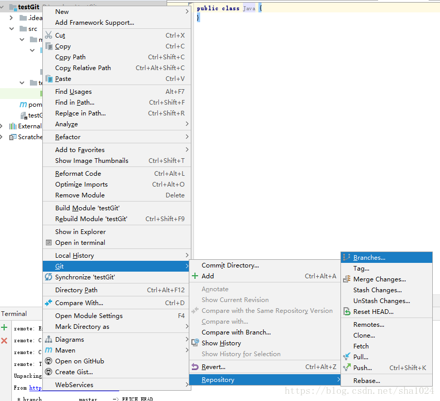Choose Stash Changes... entry
Image resolution: width=440 pixels, height=401 pixels.
coord(386,290)
